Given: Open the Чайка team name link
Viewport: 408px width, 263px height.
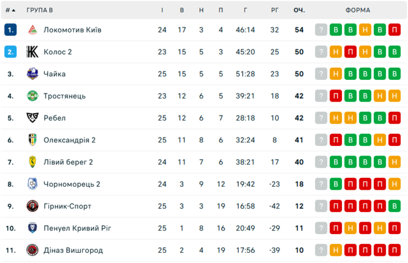Looking at the screenshot, I should click(55, 74).
